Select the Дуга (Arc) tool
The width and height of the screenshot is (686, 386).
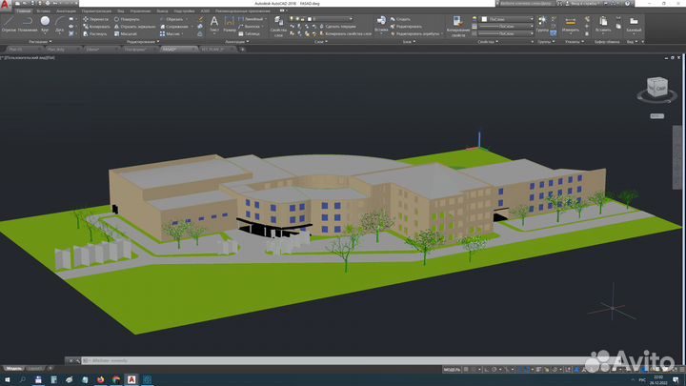[x=59, y=24]
